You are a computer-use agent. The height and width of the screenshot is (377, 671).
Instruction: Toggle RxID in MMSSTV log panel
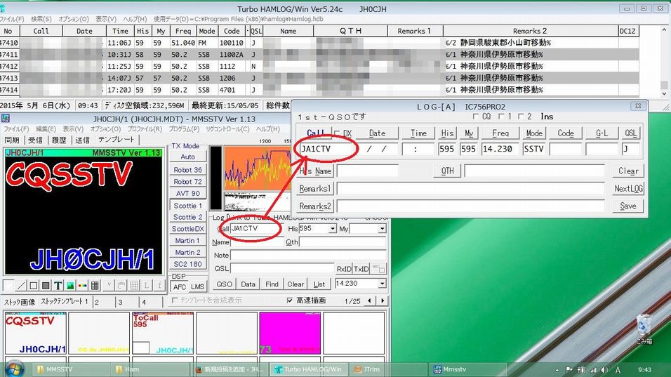[x=344, y=269]
